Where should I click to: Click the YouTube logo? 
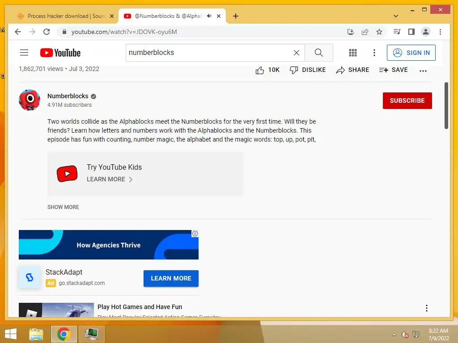[x=60, y=53]
